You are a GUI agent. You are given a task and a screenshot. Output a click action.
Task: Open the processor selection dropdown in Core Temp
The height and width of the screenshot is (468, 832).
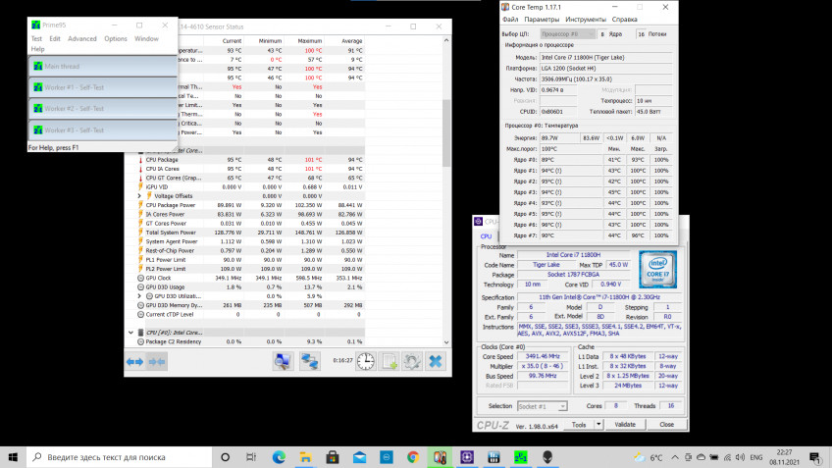tap(568, 34)
